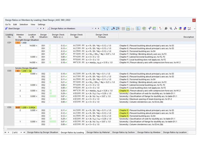This screenshot has width=202, height=152.
Task: Click the Seismic Design Situation row label
Action: (x=26, y=68)
